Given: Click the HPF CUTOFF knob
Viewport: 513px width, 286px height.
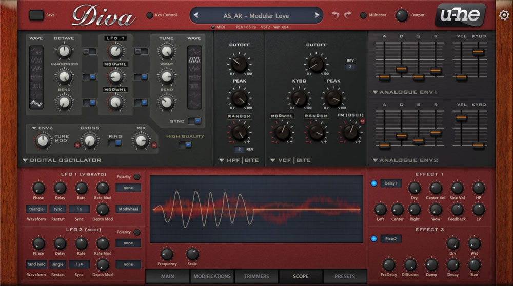Looking at the screenshot, I should click(239, 64).
